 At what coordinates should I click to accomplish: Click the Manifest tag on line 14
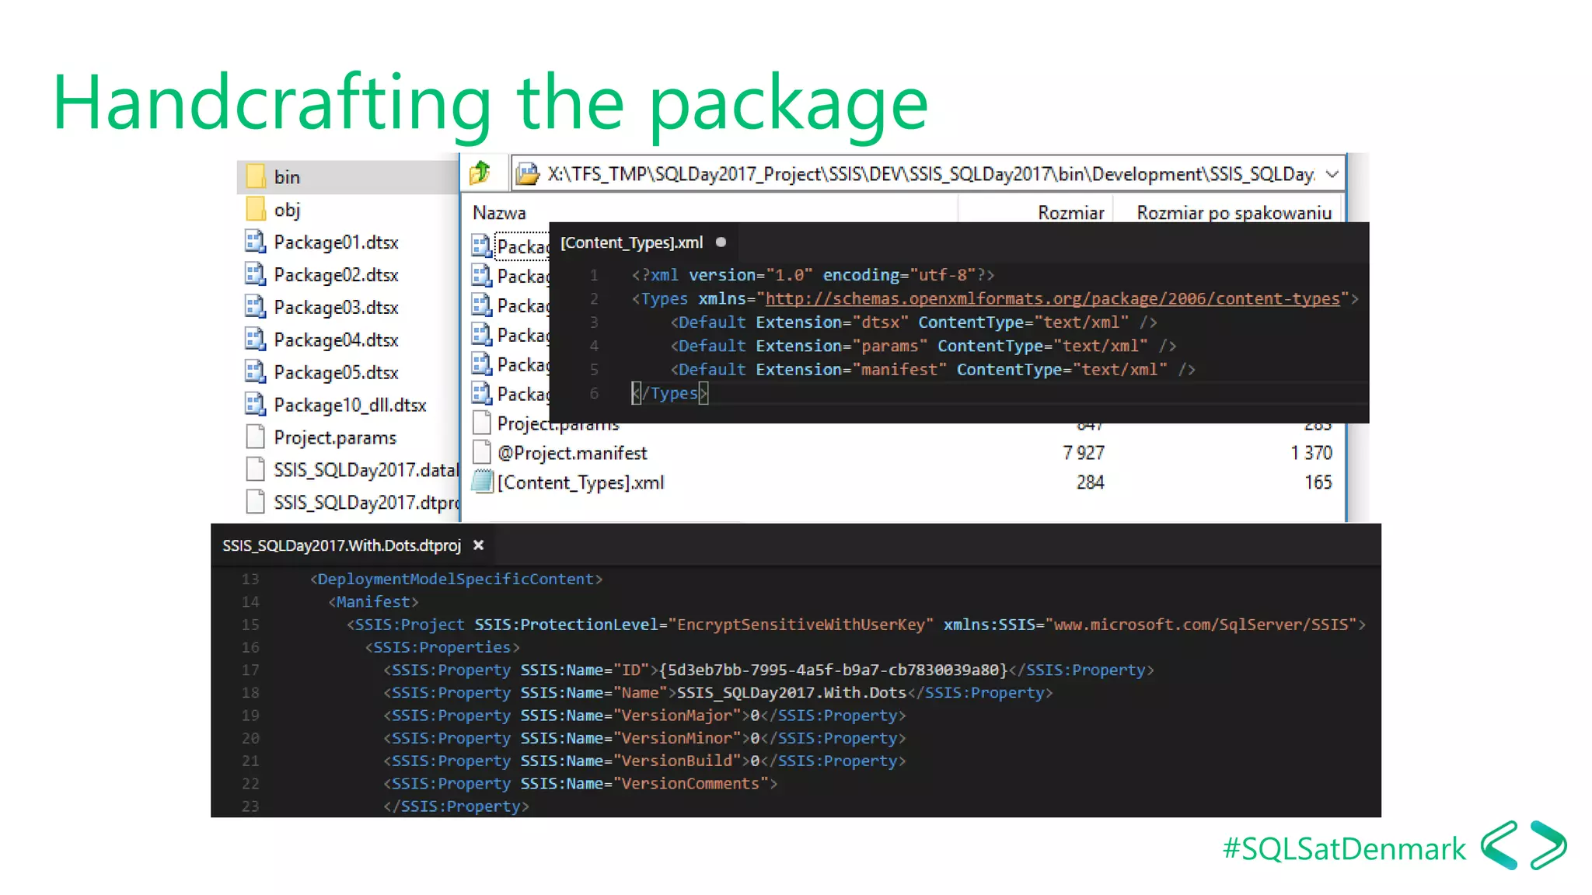pyautogui.click(x=373, y=601)
